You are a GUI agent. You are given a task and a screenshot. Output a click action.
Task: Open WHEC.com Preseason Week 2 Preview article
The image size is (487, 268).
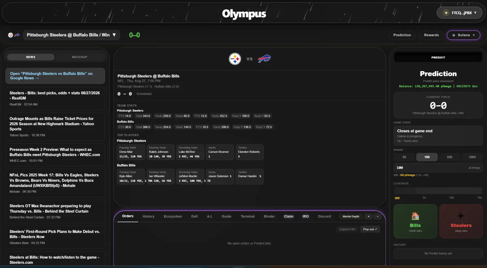coord(55,155)
